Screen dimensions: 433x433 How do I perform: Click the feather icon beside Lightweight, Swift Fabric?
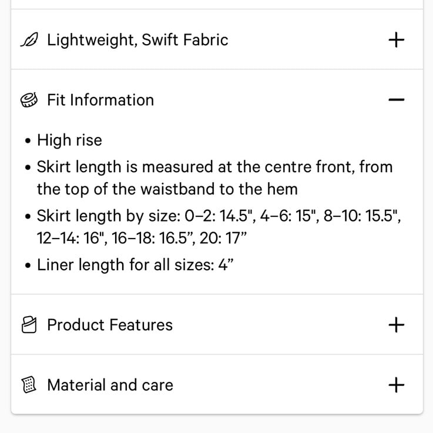[29, 40]
